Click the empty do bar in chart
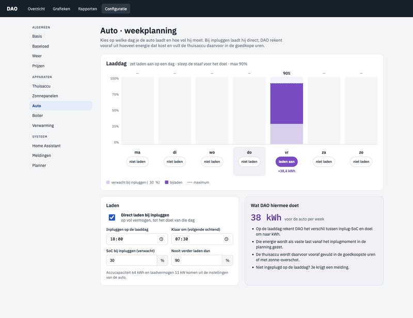The image size is (413, 318). 249,110
